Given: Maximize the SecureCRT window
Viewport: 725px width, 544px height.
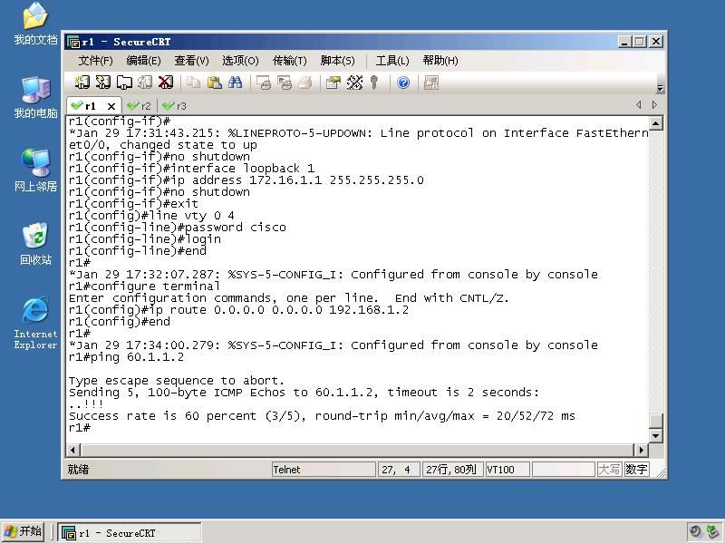Looking at the screenshot, I should point(640,42).
